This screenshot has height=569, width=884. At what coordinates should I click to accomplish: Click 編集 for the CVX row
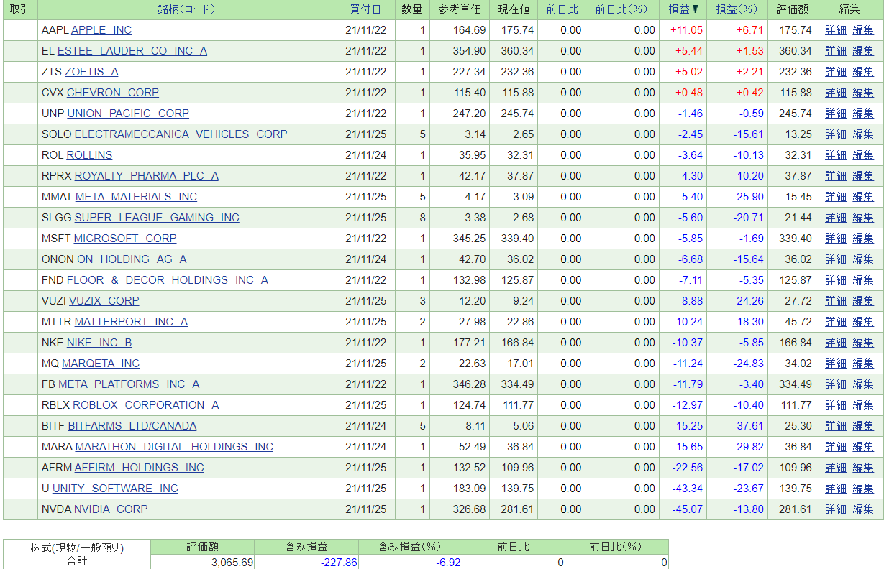coord(863,93)
